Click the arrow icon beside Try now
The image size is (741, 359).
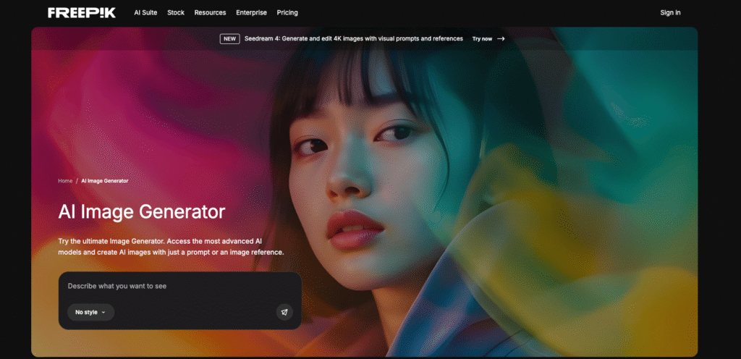(x=501, y=39)
